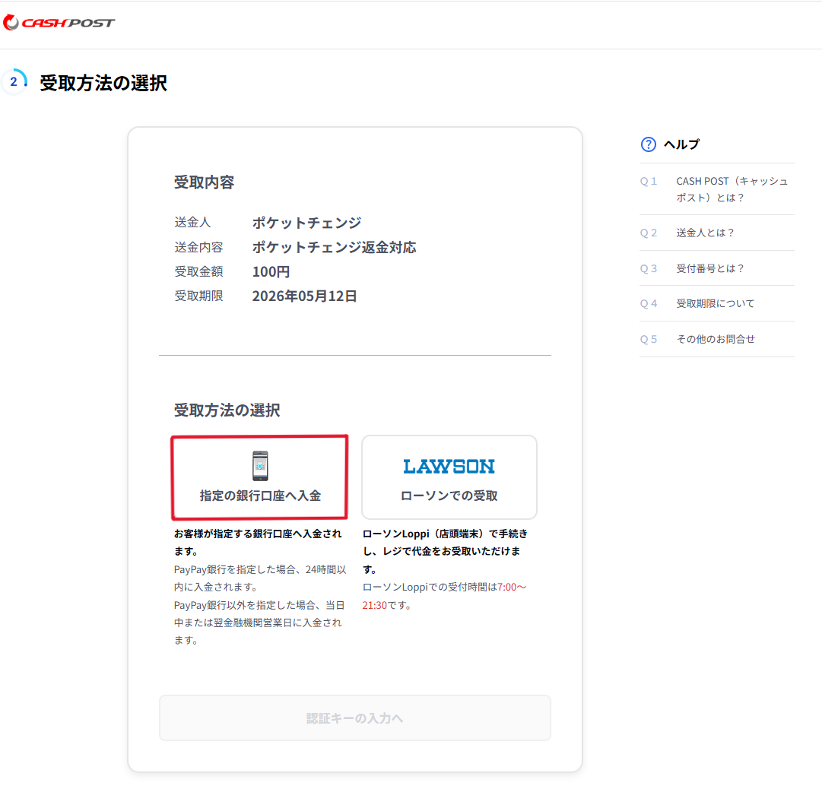Click the CASH POST logo
This screenshot has width=822, height=811.
tap(59, 23)
